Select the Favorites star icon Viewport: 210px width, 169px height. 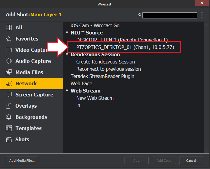coord(9,39)
